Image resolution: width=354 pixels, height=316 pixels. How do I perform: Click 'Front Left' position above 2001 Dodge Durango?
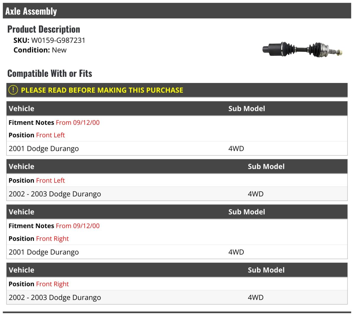[50, 135]
